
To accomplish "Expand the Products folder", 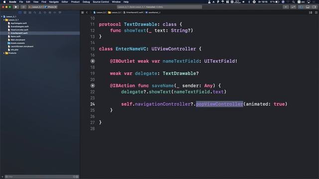I will (4, 53).
